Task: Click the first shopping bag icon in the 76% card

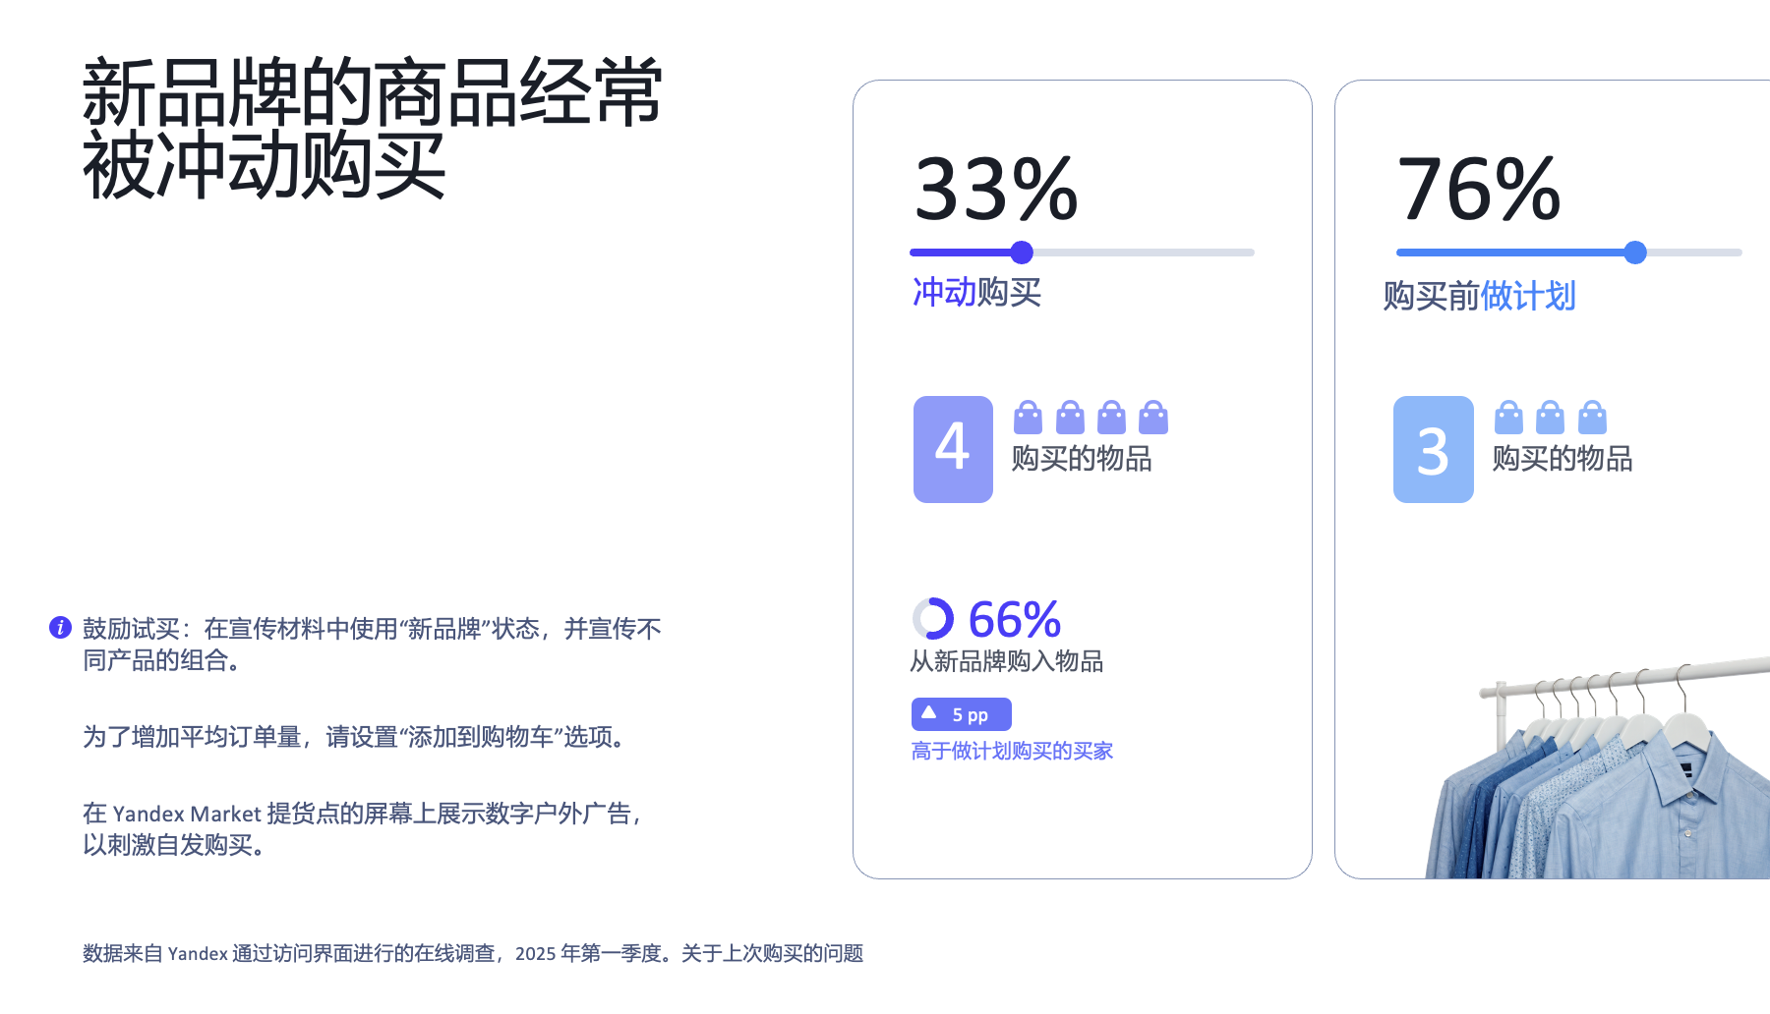Action: [x=1508, y=418]
